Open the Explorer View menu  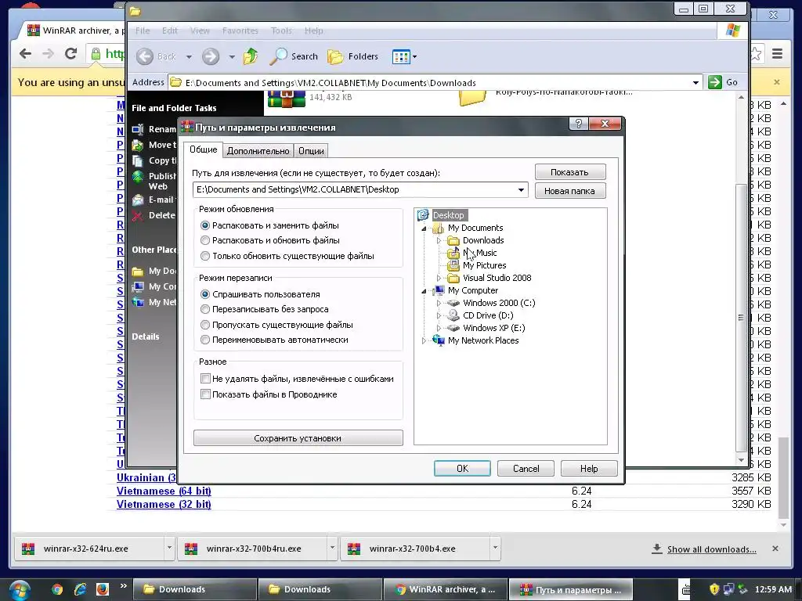coord(200,31)
